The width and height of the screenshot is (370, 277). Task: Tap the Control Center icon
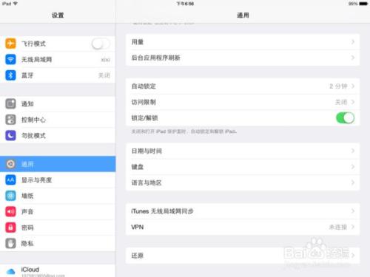[x=10, y=120]
